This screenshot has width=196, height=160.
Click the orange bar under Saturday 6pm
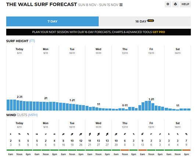(x=186, y=150)
